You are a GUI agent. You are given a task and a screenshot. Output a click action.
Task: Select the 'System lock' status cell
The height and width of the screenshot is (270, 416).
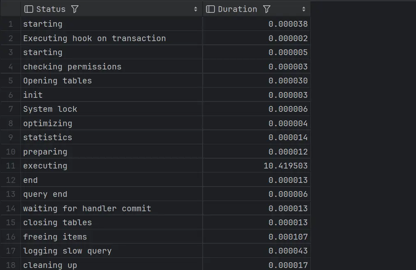[50, 109]
